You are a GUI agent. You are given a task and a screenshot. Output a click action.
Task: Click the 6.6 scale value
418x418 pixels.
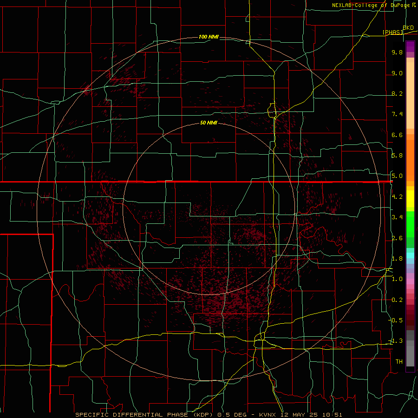coord(397,135)
